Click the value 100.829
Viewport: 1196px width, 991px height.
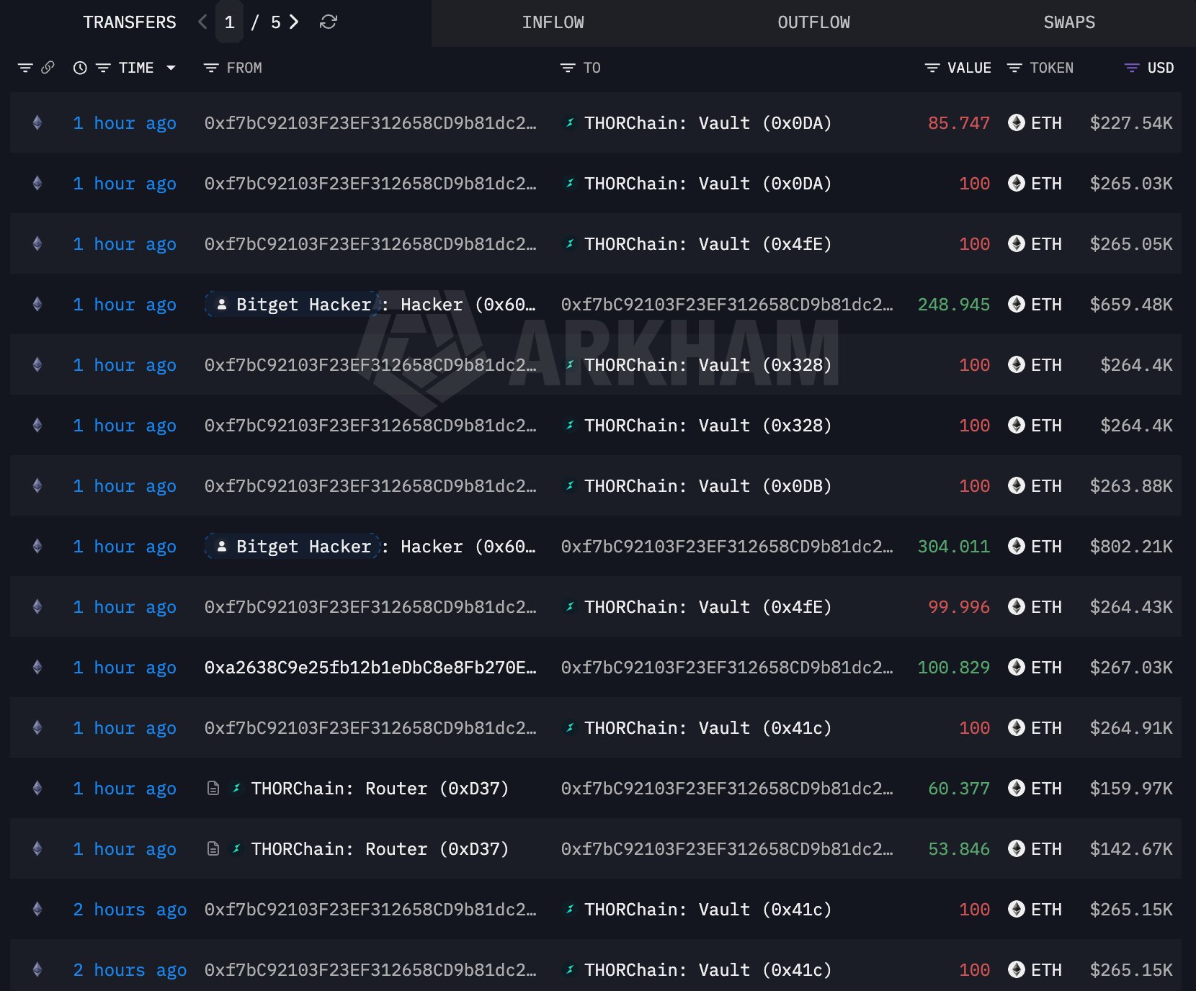953,667
